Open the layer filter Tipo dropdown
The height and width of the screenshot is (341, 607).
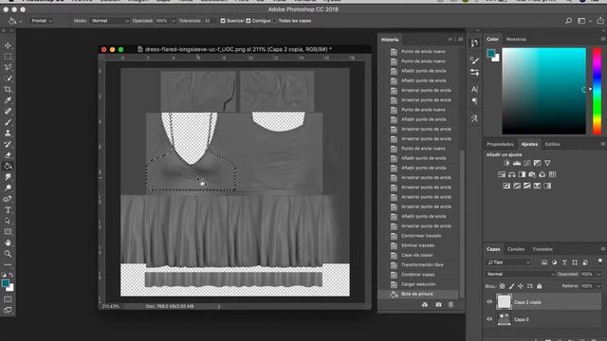pos(508,262)
